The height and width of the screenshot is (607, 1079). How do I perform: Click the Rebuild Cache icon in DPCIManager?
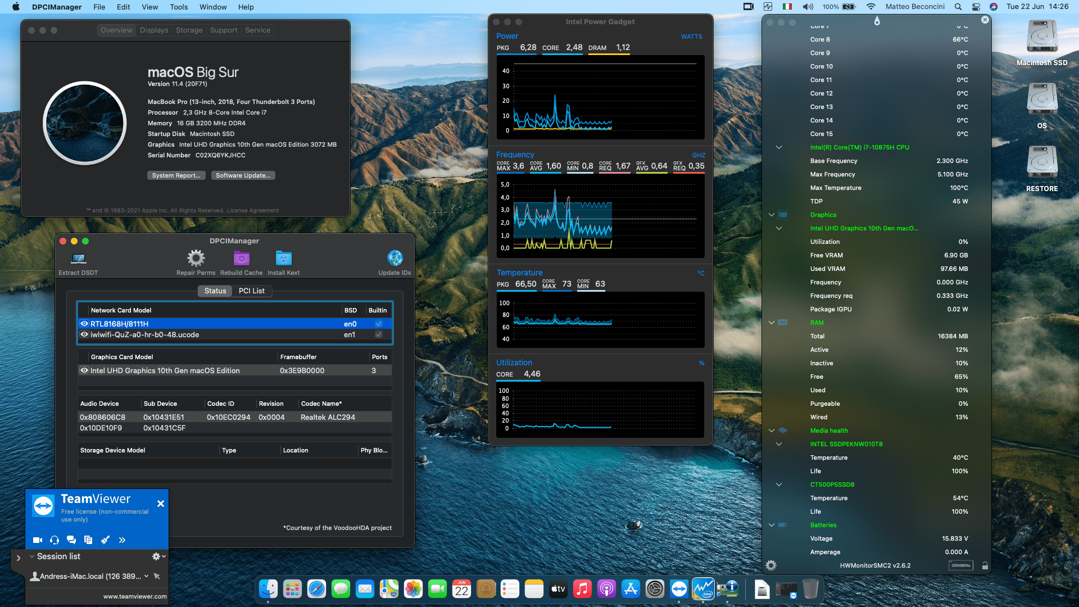(241, 258)
